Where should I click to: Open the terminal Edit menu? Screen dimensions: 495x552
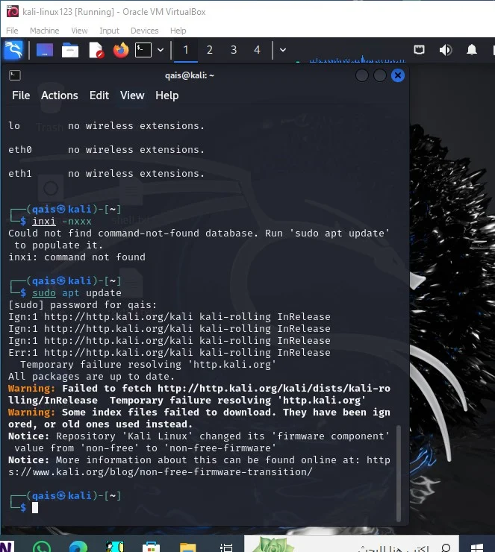click(99, 95)
